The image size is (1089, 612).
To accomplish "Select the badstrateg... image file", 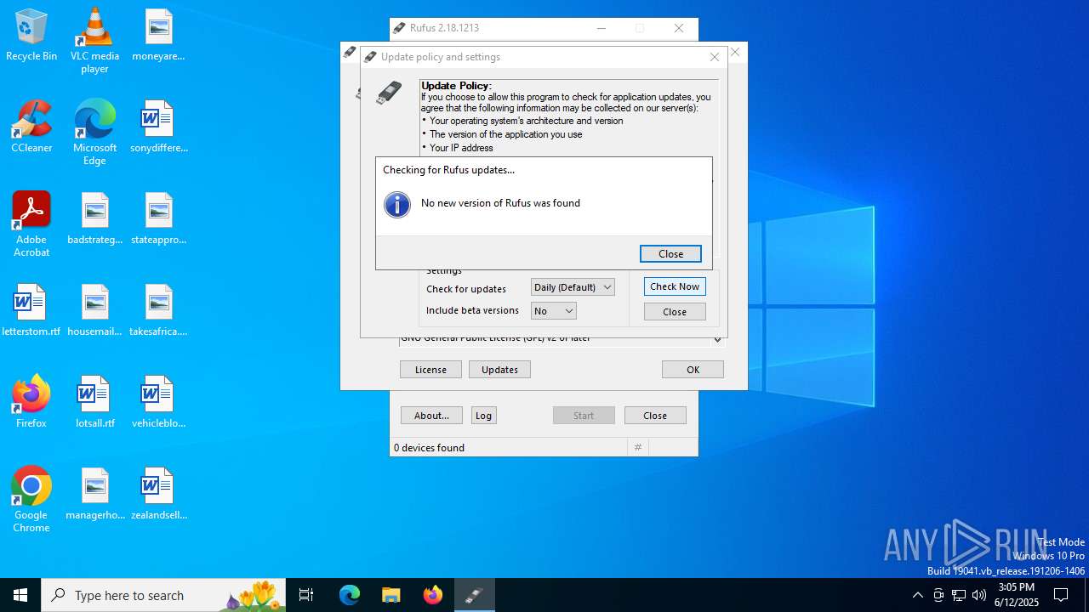I will pos(94,219).
